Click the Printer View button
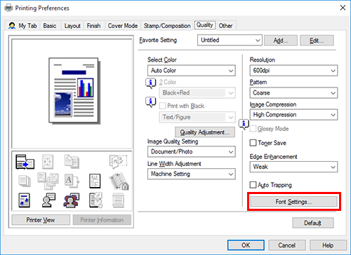The image size is (351, 255). pos(41,220)
